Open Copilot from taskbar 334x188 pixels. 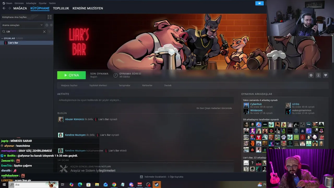click(71, 185)
